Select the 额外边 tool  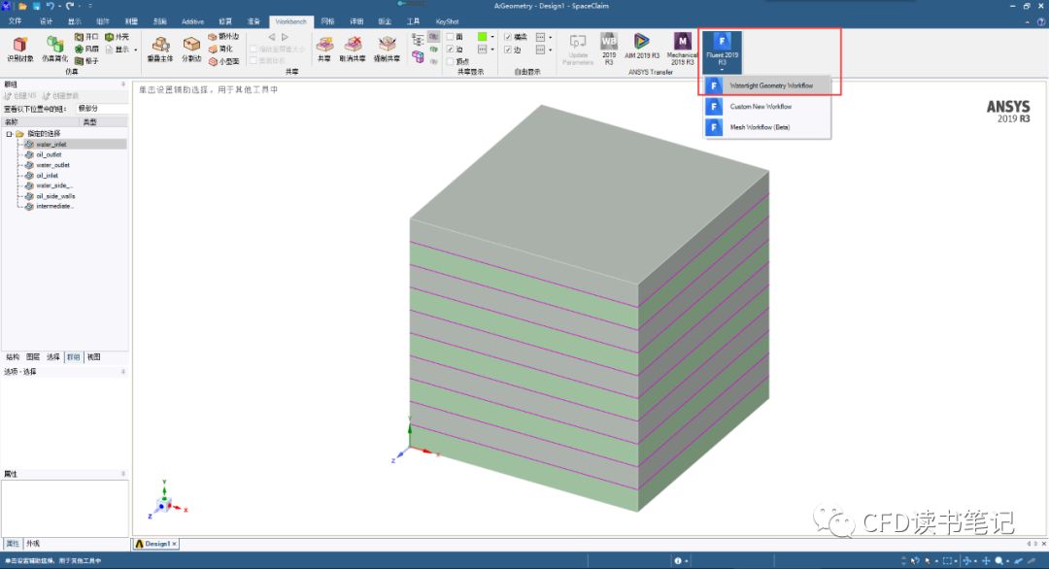[x=223, y=37]
